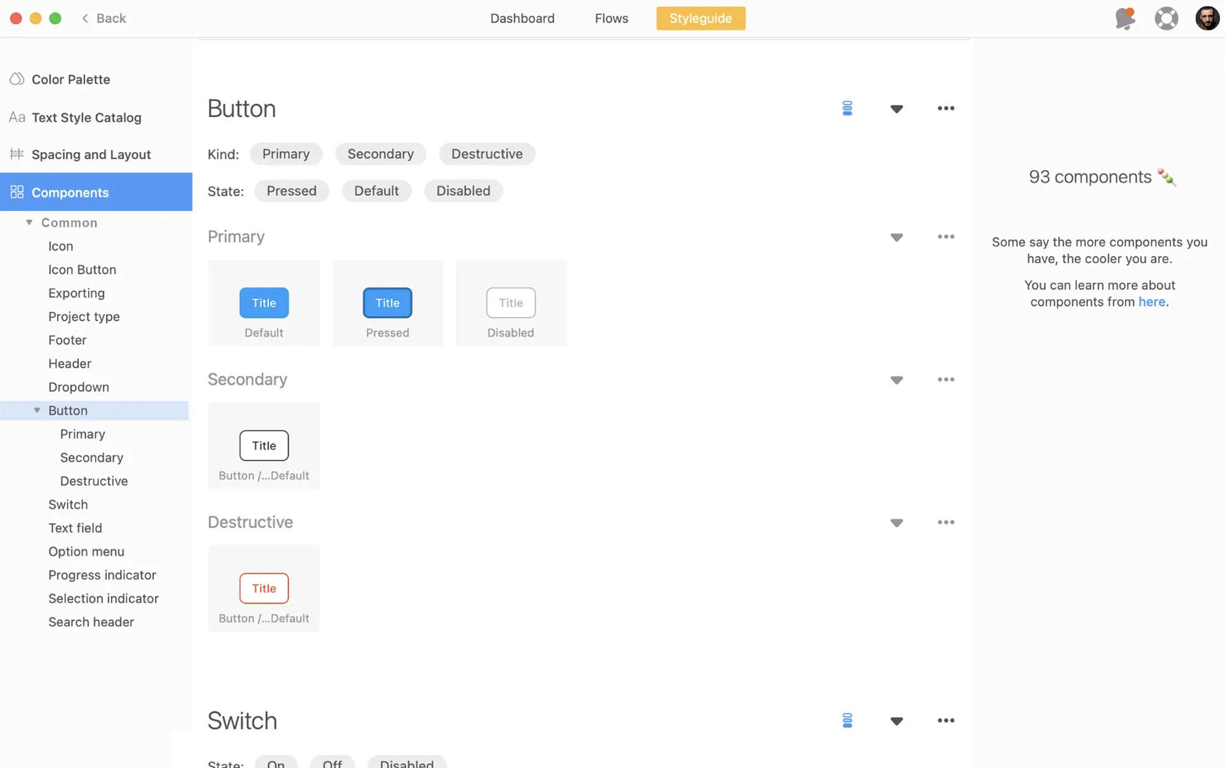The image size is (1225, 768).
Task: Expand the Button tree item in sidebar
Action: (36, 410)
